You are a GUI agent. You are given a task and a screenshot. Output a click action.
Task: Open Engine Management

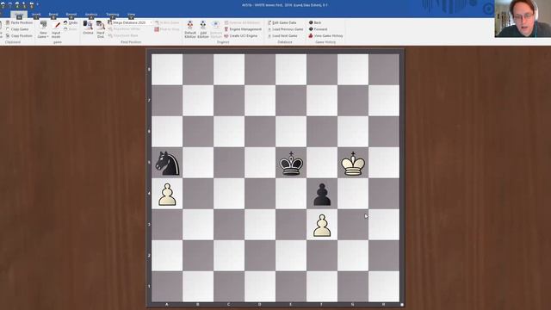[x=243, y=29]
